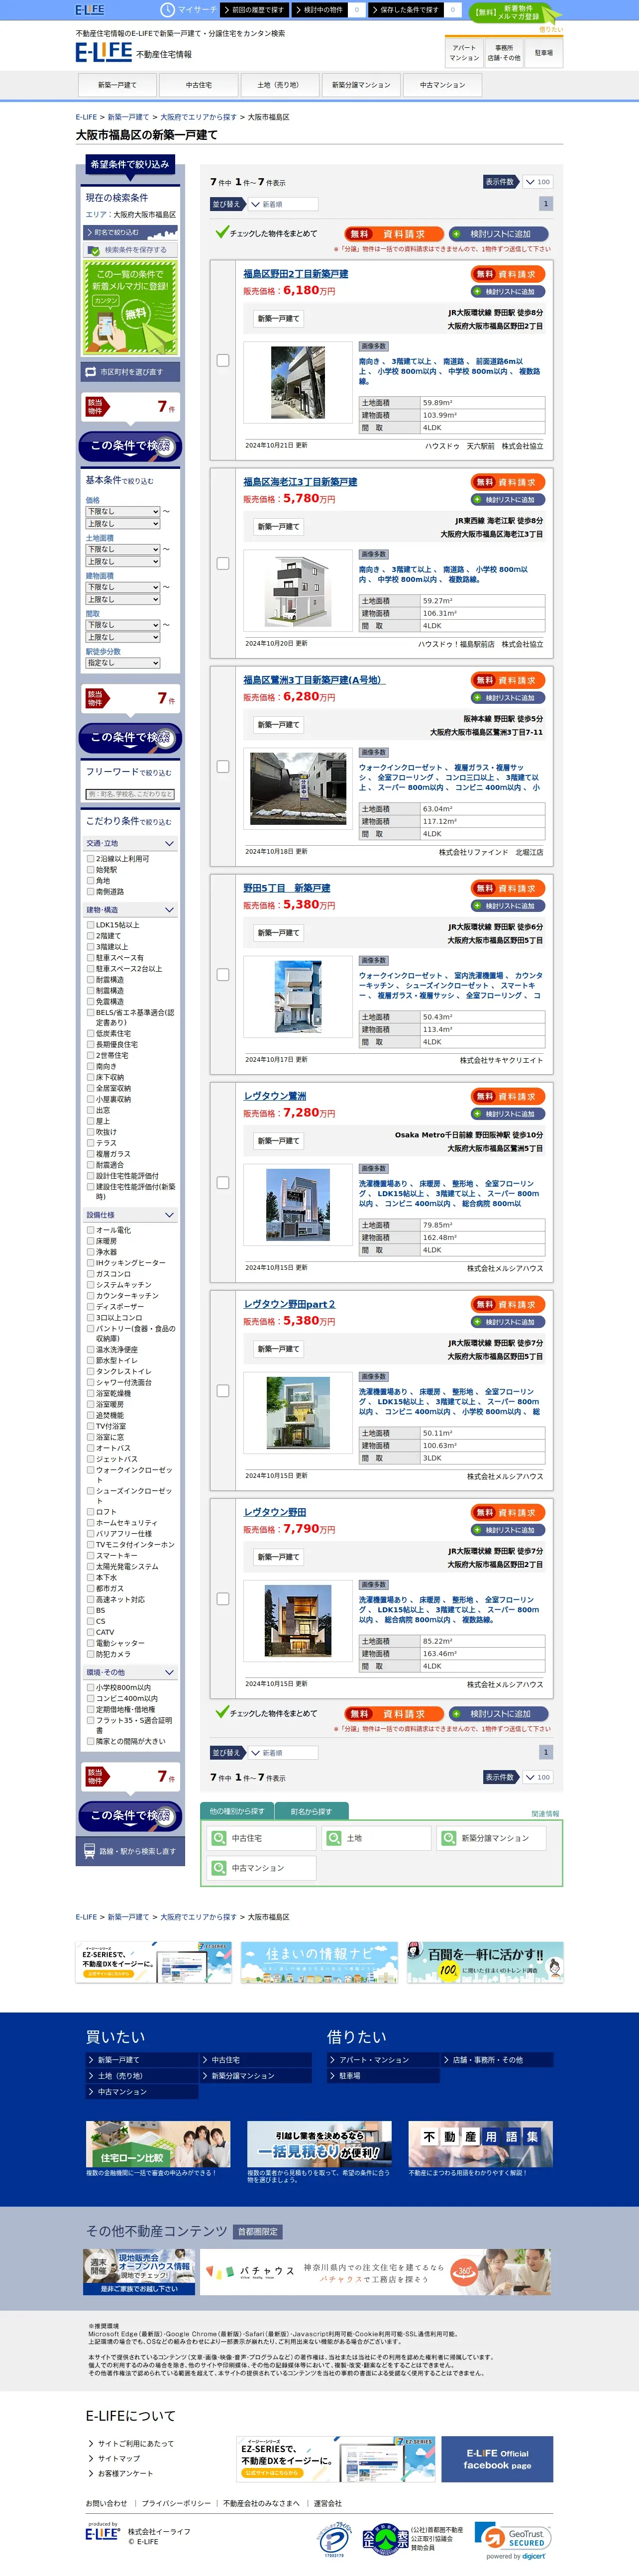Collapse the 交通・立地 filter section

tap(131, 843)
